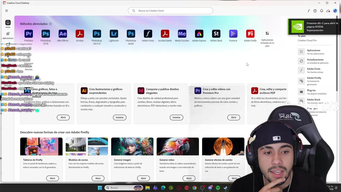Viewport: 341px width, 192px height.
Task: Open Adobe Fonts shortcut icon
Action: click(148, 34)
